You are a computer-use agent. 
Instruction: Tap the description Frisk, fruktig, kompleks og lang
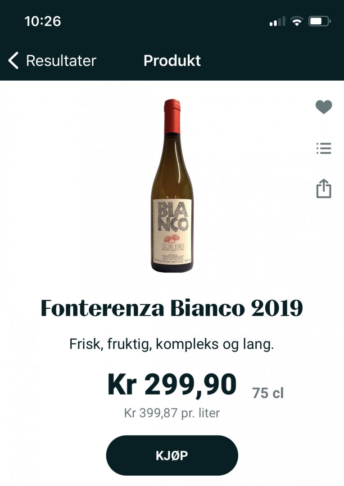pos(172,344)
